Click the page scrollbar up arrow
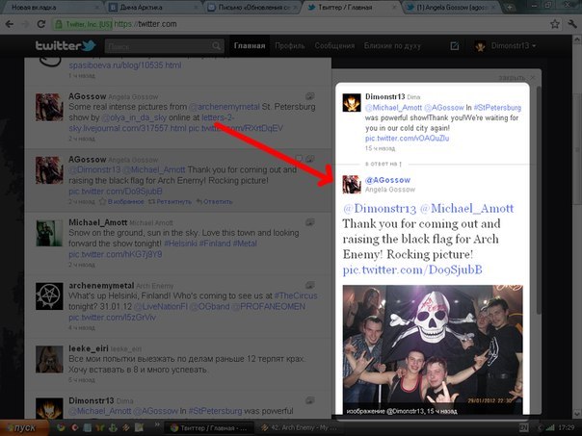Image resolution: width=582 pixels, height=436 pixels. pos(577,38)
